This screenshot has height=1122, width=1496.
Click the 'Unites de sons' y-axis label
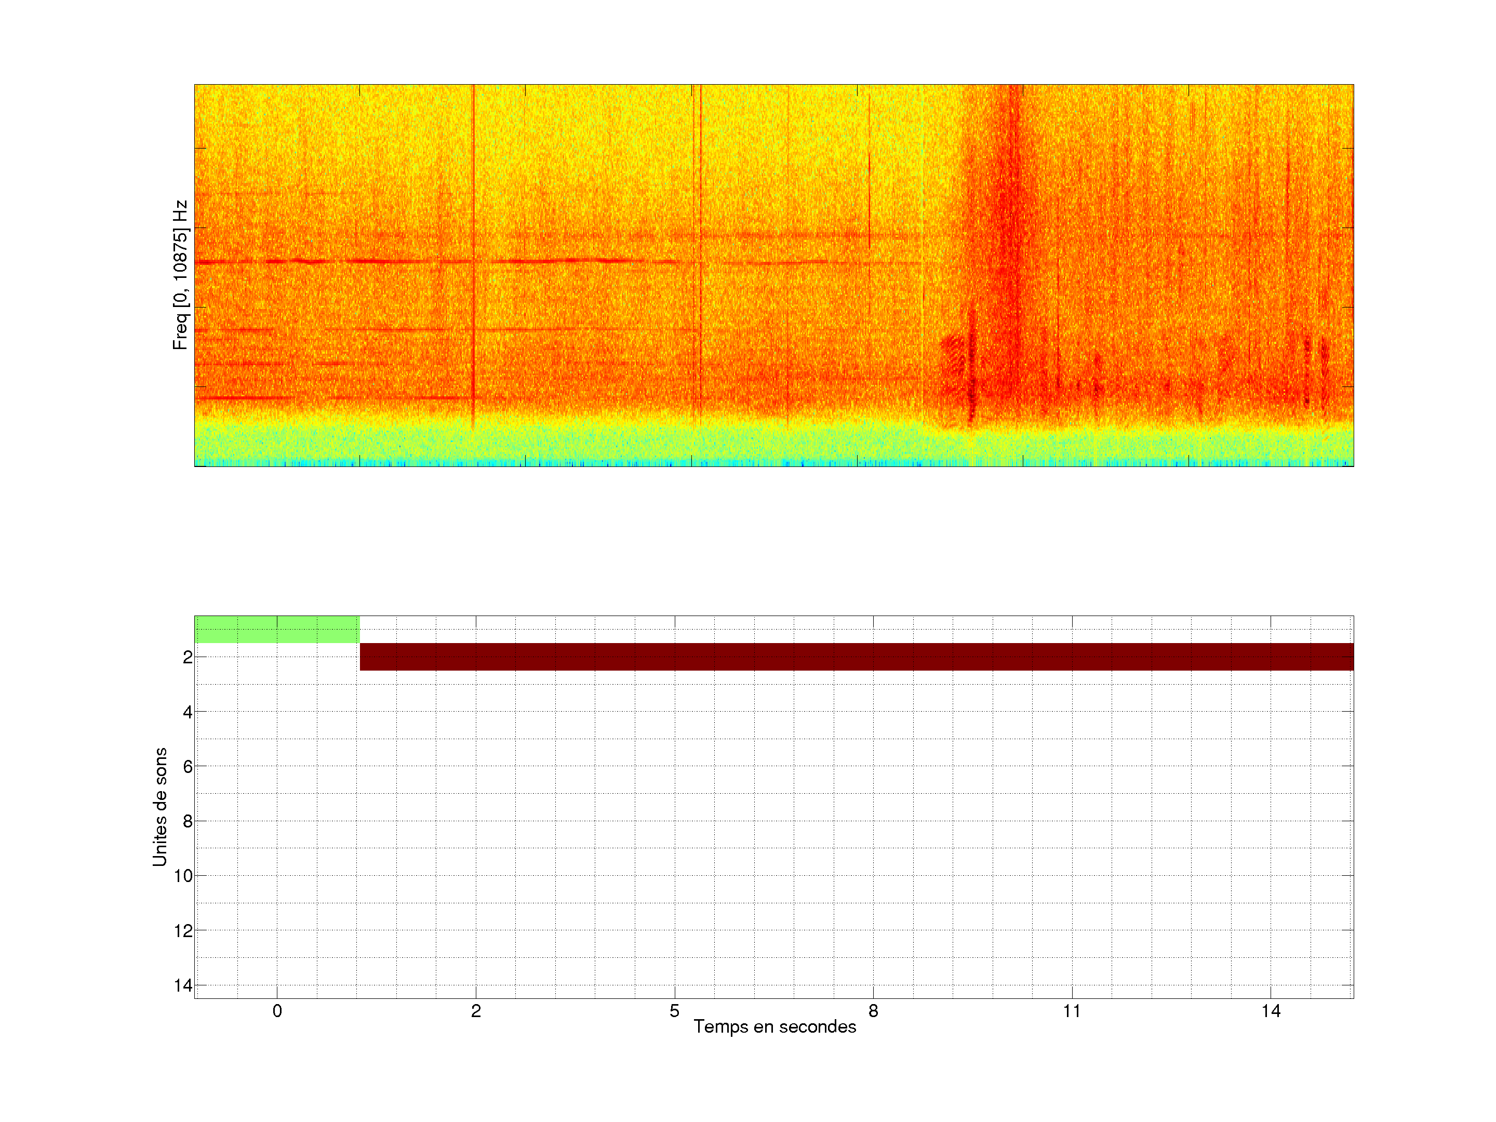[x=159, y=807]
